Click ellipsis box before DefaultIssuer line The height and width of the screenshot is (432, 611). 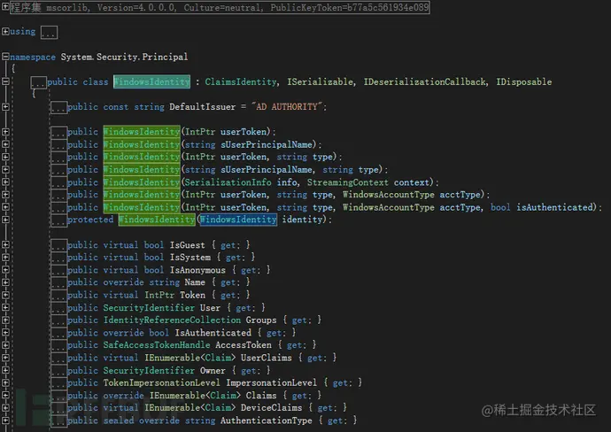coord(58,107)
